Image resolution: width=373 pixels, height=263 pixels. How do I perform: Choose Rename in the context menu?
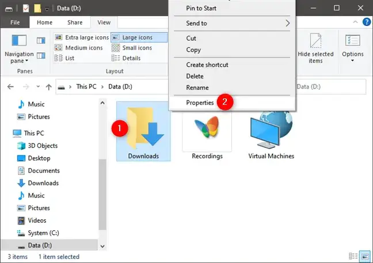[x=232, y=87]
